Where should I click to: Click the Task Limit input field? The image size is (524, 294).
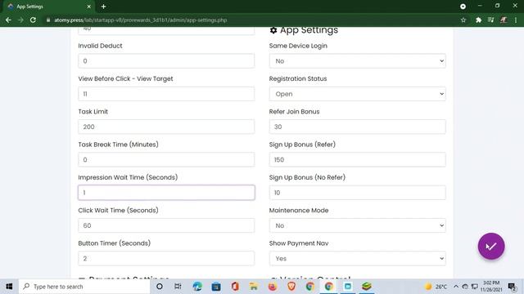click(166, 127)
